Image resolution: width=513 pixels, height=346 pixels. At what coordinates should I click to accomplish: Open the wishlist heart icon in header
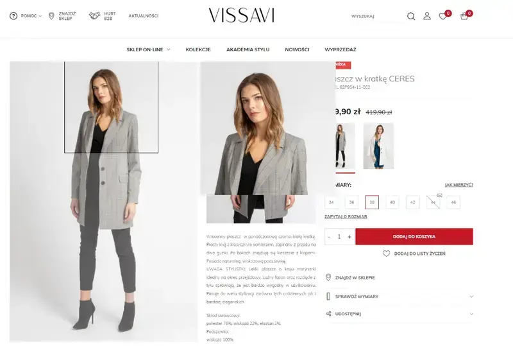tap(442, 16)
